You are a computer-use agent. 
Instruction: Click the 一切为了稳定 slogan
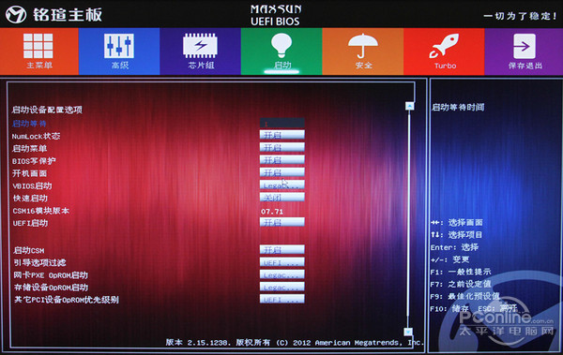click(x=520, y=16)
